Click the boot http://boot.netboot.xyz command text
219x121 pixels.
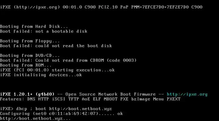pos(74,109)
